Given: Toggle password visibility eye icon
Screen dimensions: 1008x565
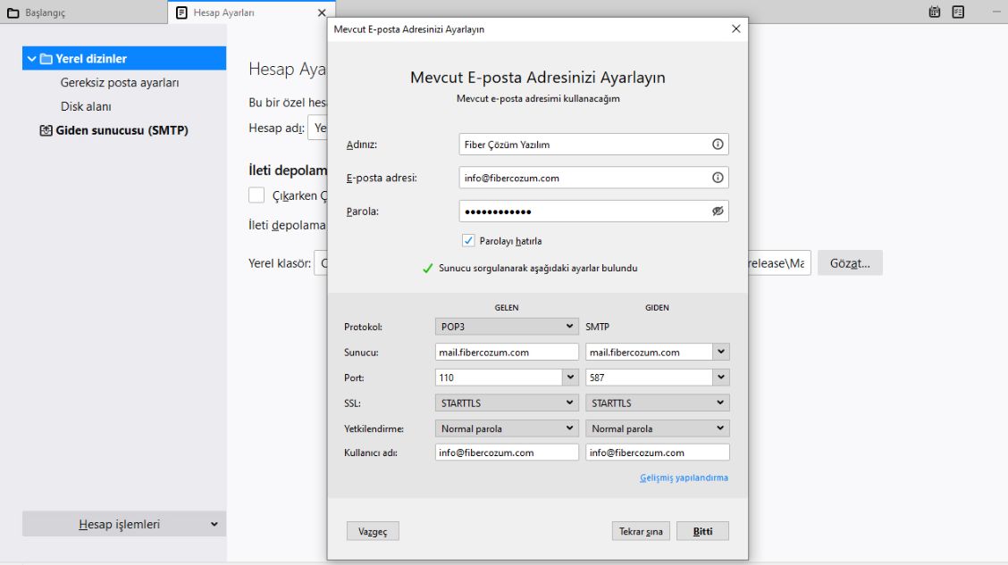Looking at the screenshot, I should (717, 212).
